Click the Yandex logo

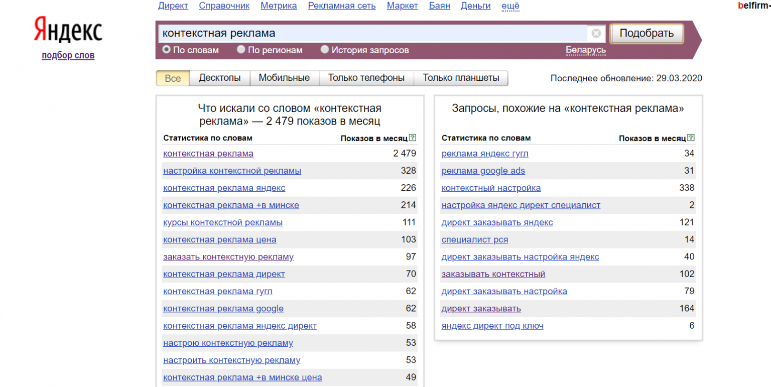click(x=68, y=31)
